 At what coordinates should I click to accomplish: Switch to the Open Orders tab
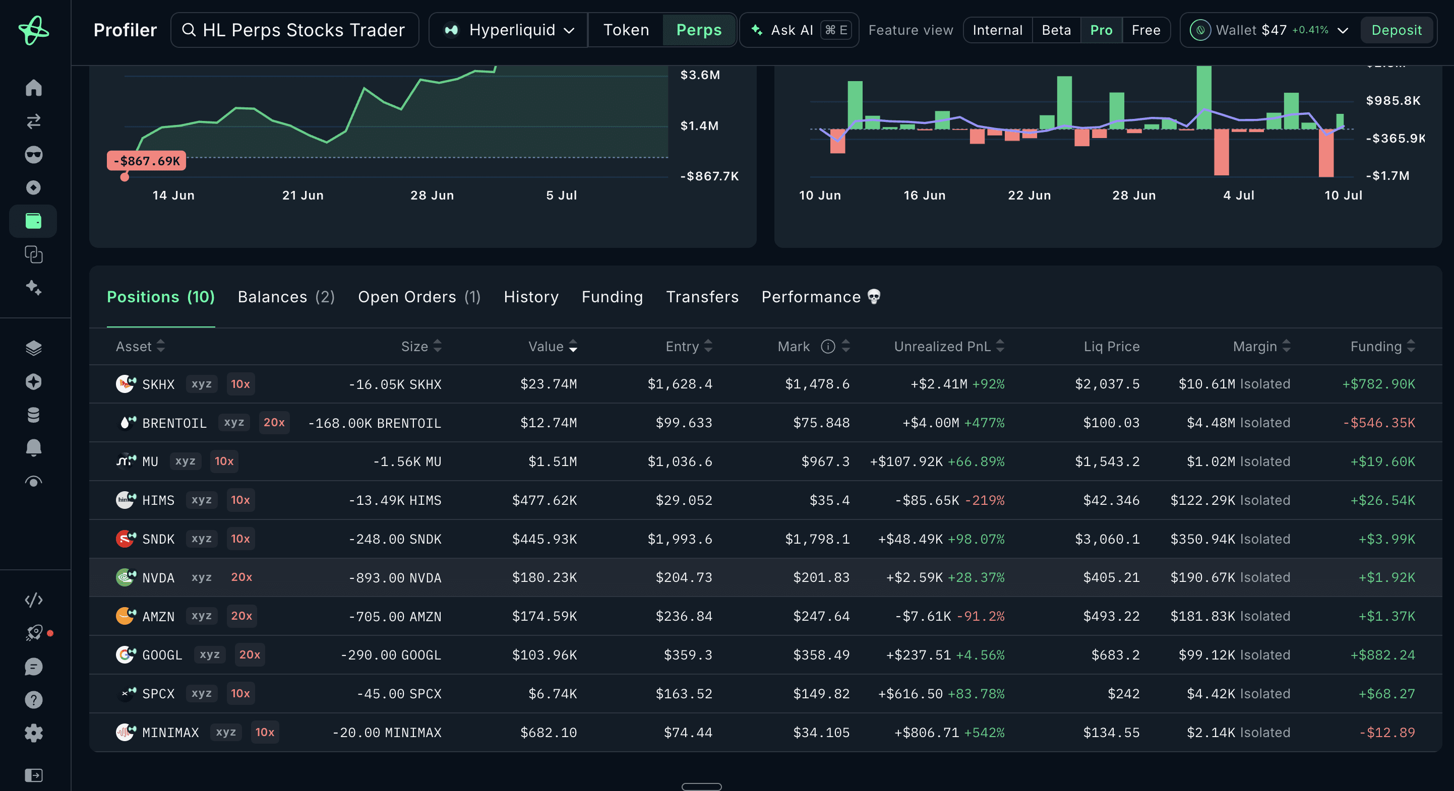tap(419, 297)
